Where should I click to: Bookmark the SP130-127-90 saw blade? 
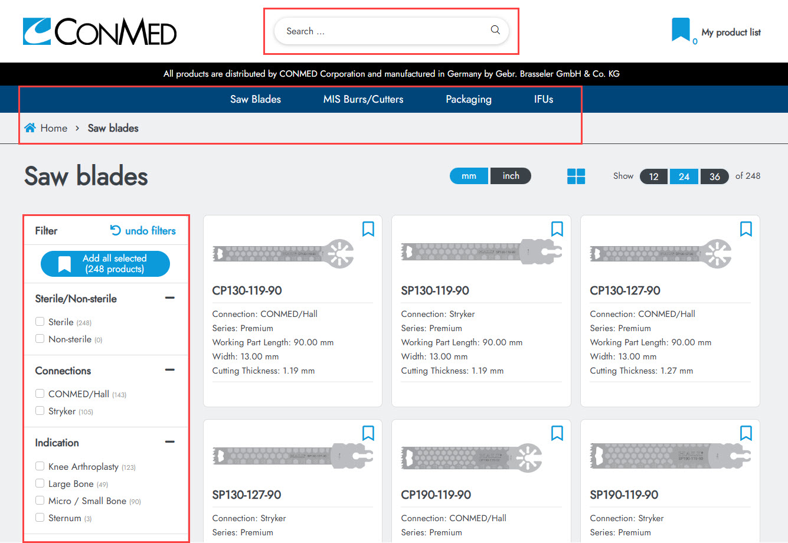(368, 433)
